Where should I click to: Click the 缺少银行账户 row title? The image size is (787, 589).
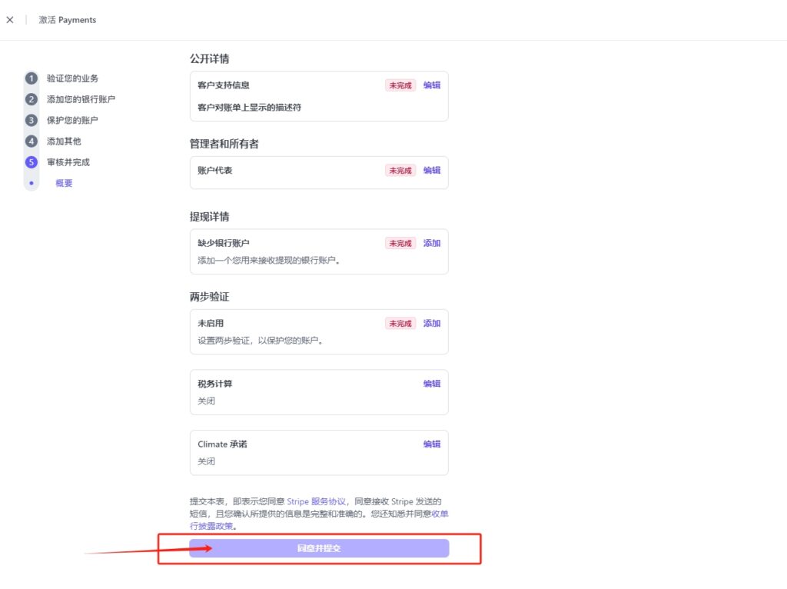pos(224,243)
